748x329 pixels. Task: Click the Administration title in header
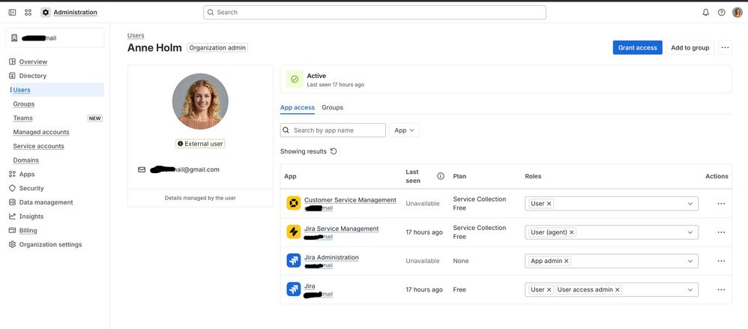(x=76, y=13)
